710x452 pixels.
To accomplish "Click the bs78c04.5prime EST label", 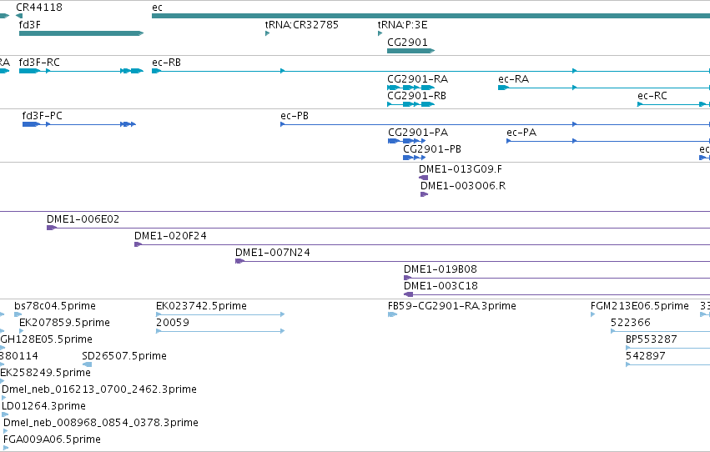I will tap(55, 306).
